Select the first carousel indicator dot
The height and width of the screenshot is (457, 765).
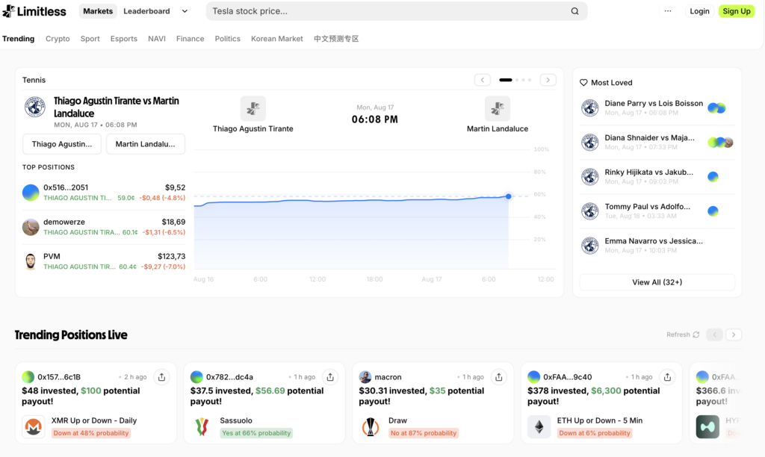point(506,80)
